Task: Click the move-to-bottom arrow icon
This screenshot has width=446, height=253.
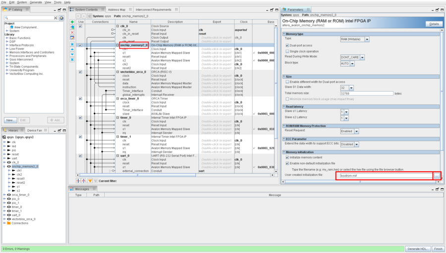Action: click(x=72, y=60)
